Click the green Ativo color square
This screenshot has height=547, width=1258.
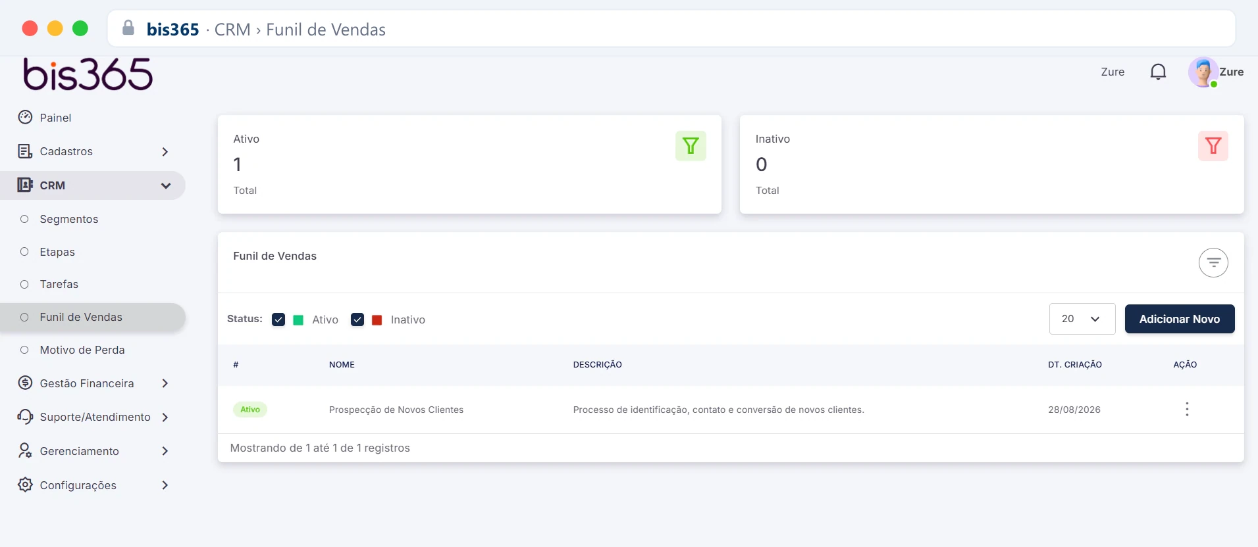tap(298, 320)
